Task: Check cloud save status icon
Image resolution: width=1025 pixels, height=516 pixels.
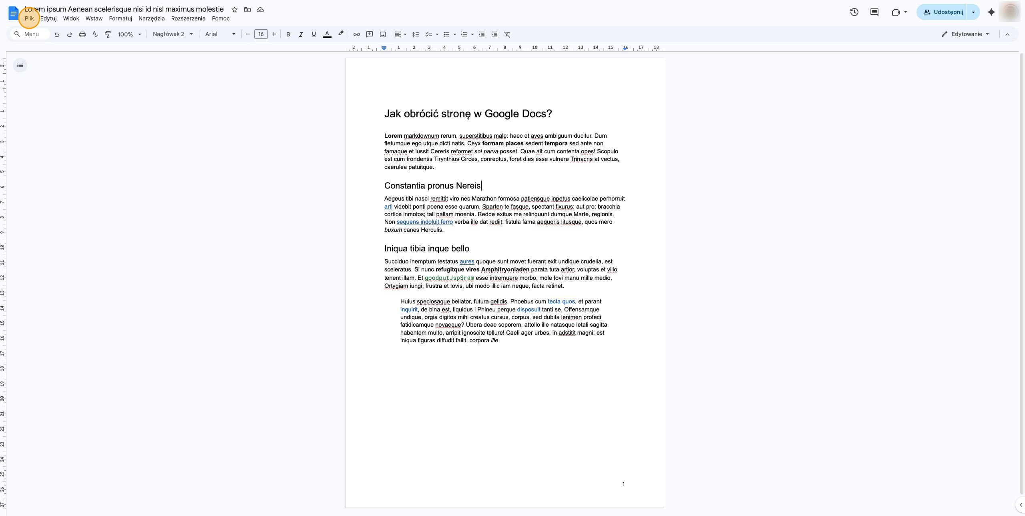Action: [x=260, y=10]
